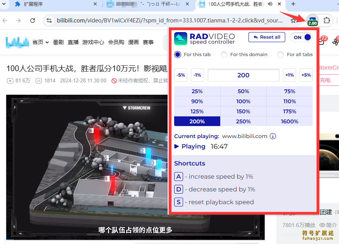Click the 81.6万 play count
The image size is (339, 244).
19,80
